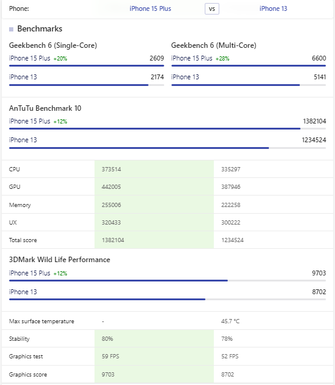Click the Memory row label

tap(20, 205)
